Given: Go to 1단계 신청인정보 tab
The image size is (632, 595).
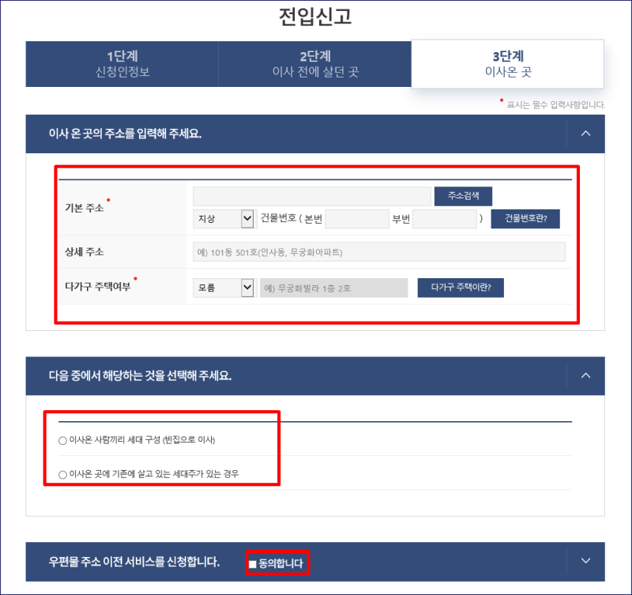Looking at the screenshot, I should pos(122,64).
